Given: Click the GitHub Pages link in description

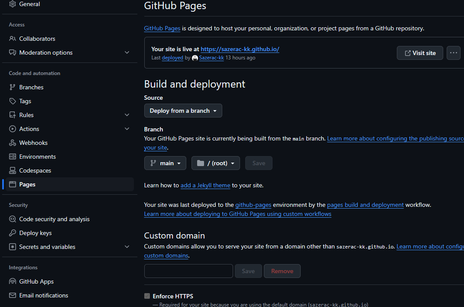Looking at the screenshot, I should [162, 29].
